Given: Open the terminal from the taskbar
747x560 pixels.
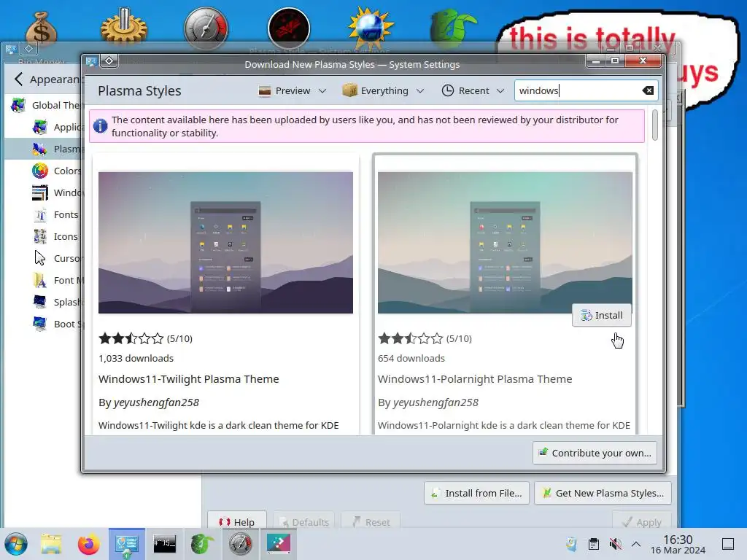Looking at the screenshot, I should tap(164, 544).
